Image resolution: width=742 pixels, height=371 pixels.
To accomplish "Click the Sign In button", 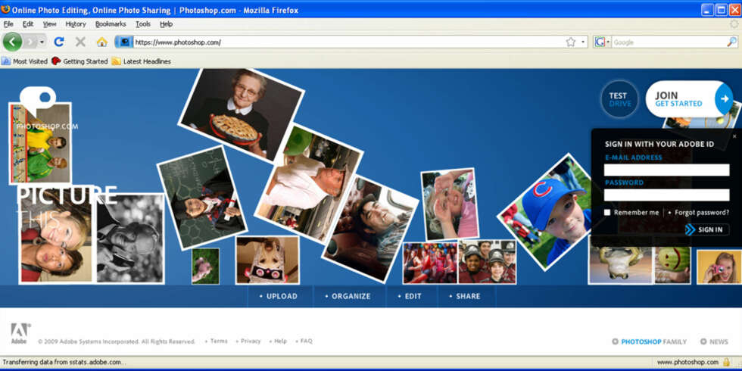I will (x=707, y=229).
